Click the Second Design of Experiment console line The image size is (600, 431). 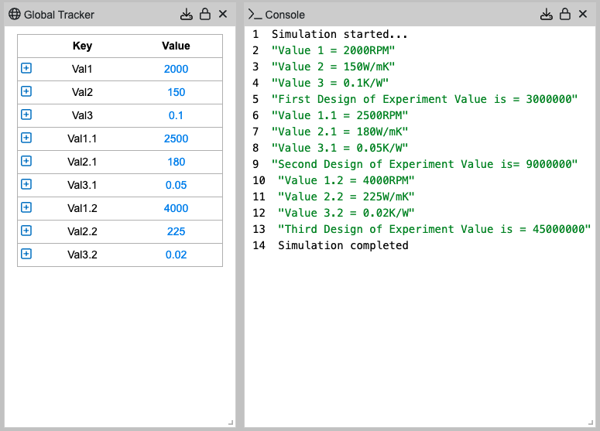pyautogui.click(x=424, y=164)
